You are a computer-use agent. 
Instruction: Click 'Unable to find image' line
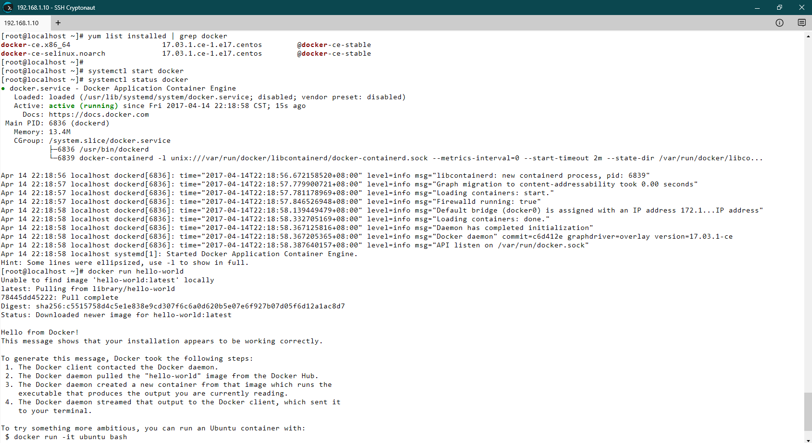tap(107, 280)
